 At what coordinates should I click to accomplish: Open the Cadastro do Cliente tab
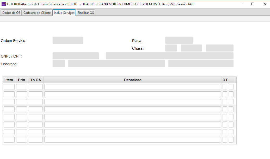(x=37, y=13)
